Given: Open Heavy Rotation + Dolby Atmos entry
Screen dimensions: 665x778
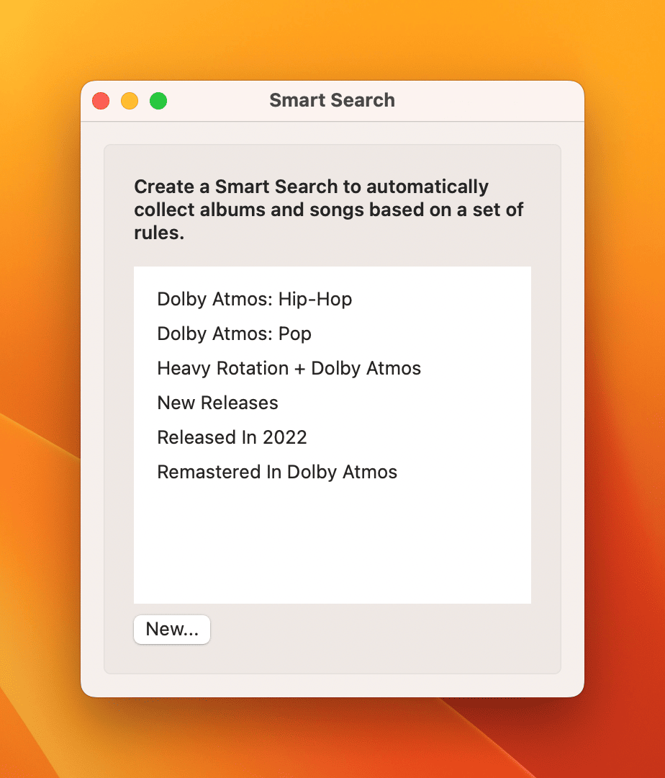Looking at the screenshot, I should tap(332, 369).
